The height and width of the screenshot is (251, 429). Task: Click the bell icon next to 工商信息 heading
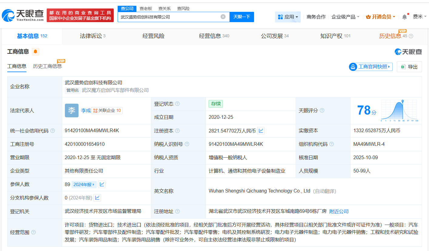pyautogui.click(x=35, y=52)
